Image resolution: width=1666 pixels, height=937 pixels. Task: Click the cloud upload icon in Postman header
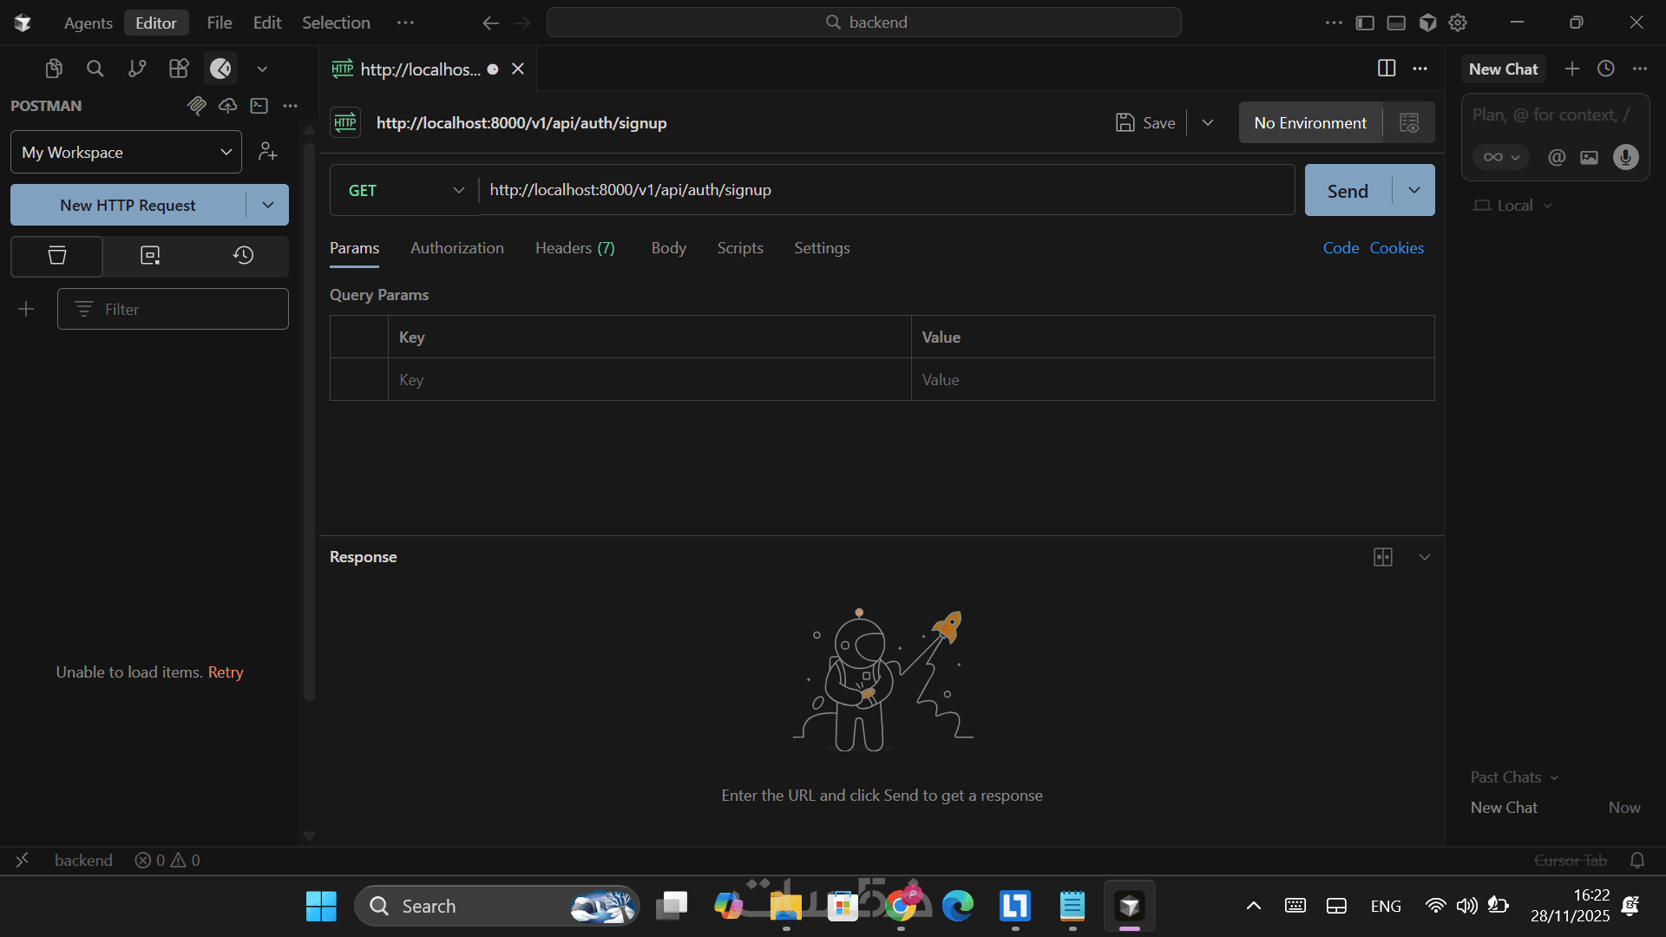pyautogui.click(x=227, y=106)
